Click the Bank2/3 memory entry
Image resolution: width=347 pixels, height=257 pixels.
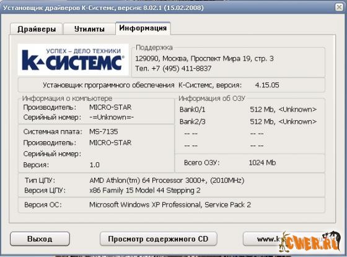(x=193, y=121)
